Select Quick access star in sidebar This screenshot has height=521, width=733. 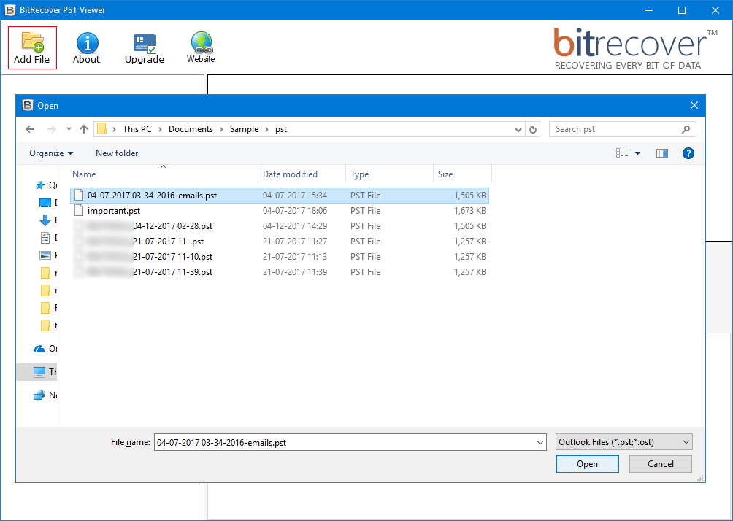tap(40, 185)
